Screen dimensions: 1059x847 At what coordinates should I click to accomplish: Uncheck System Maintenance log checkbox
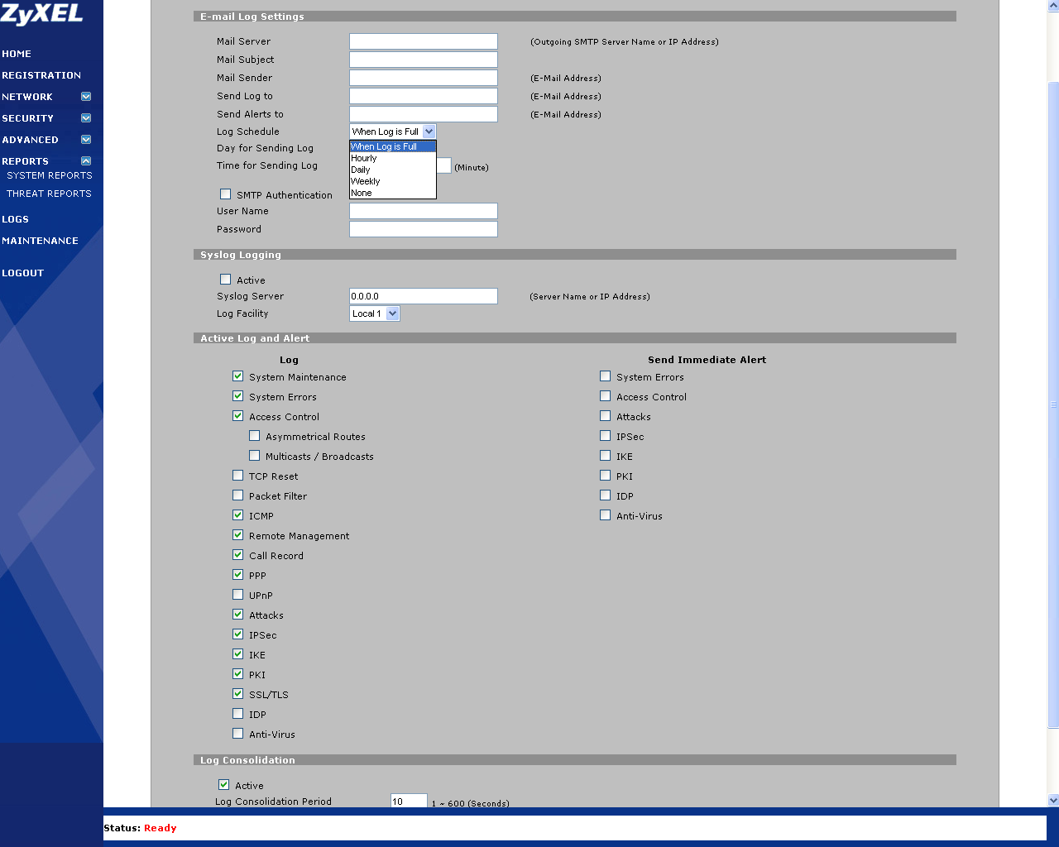pyautogui.click(x=238, y=376)
